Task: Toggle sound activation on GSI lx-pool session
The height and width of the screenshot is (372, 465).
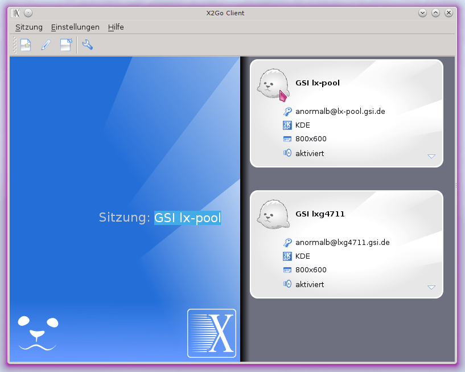Action: pyautogui.click(x=287, y=153)
